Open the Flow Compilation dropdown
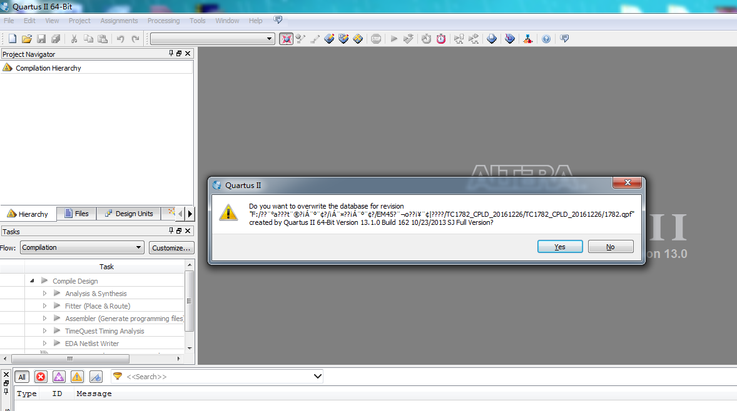The width and height of the screenshot is (737, 411). (82, 247)
